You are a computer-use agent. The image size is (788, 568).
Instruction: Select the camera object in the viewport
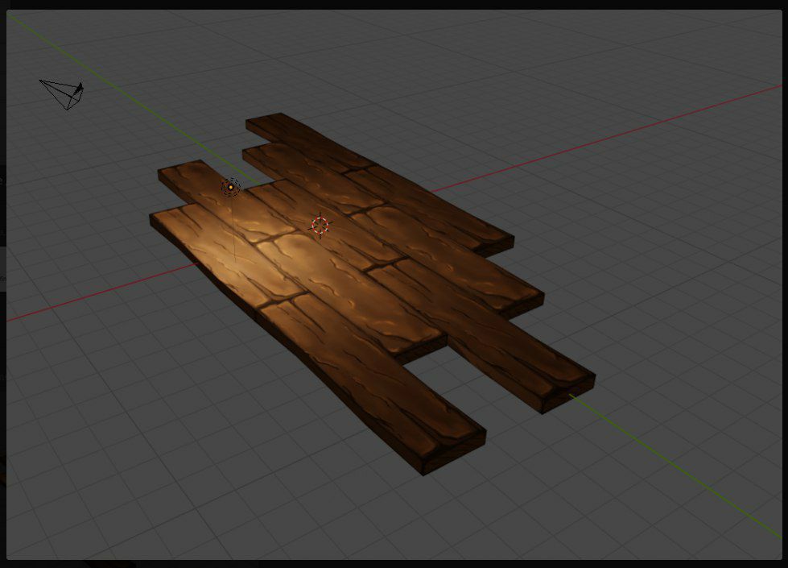point(62,93)
